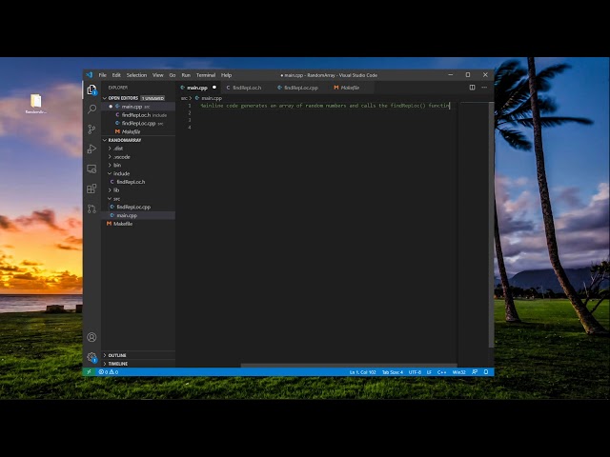Expand the .vscode folder

pyautogui.click(x=121, y=156)
